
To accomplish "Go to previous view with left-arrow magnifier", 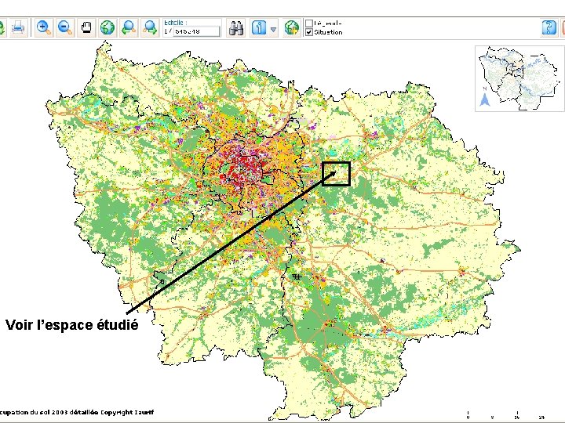I will 129,27.
